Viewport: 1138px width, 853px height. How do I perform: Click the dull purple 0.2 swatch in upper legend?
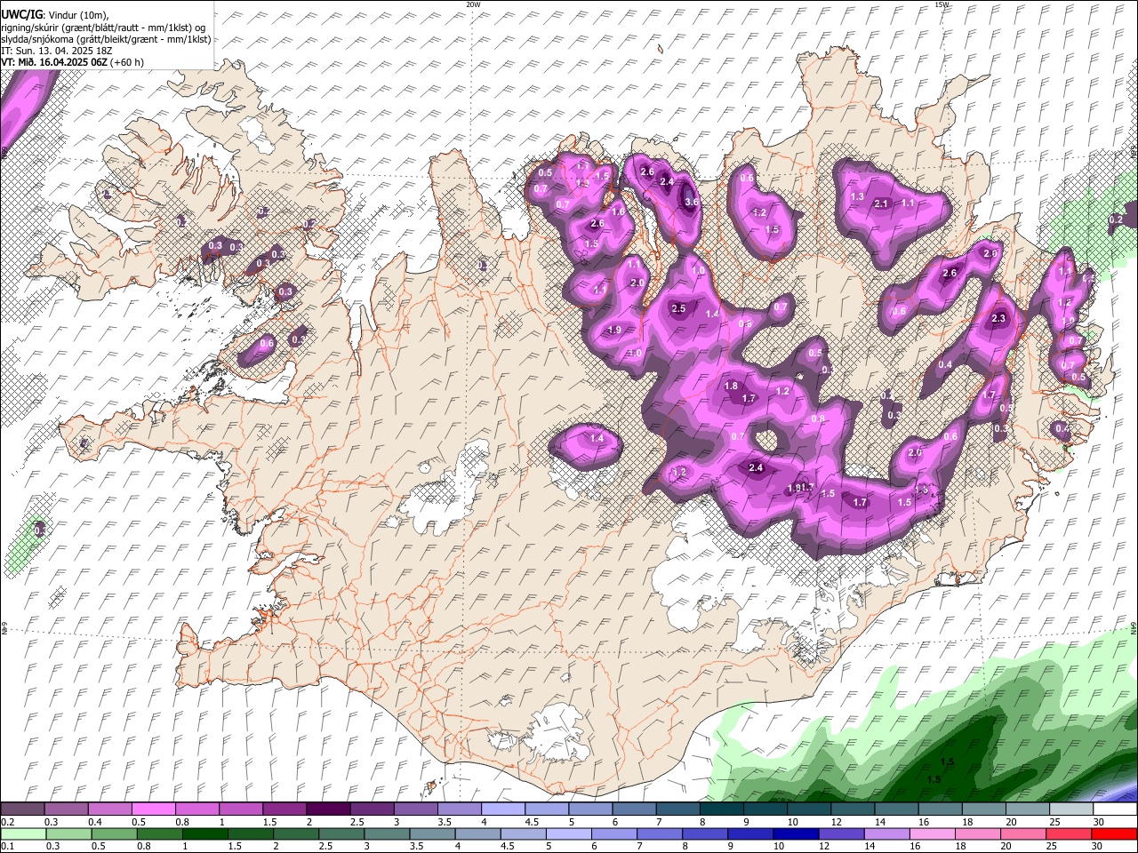[x=22, y=809]
